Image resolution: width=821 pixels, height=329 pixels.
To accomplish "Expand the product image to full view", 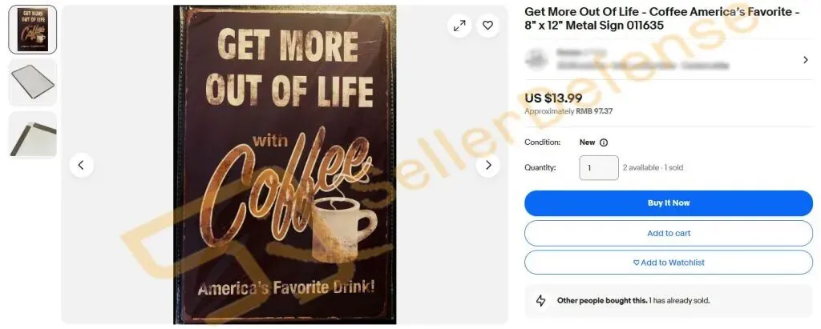I will point(459,25).
